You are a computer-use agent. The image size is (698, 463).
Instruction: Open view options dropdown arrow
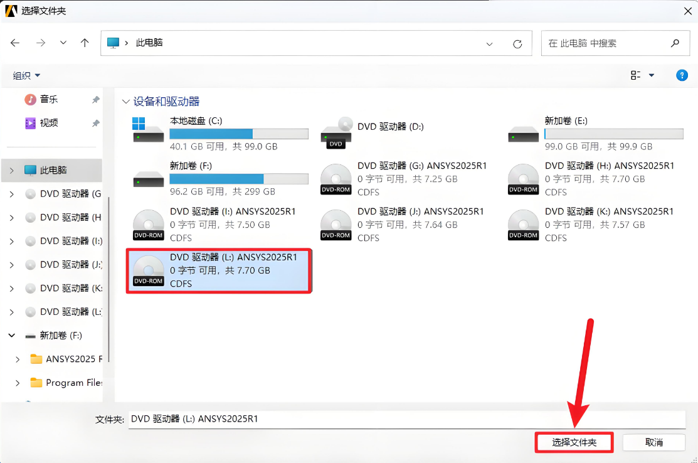651,75
